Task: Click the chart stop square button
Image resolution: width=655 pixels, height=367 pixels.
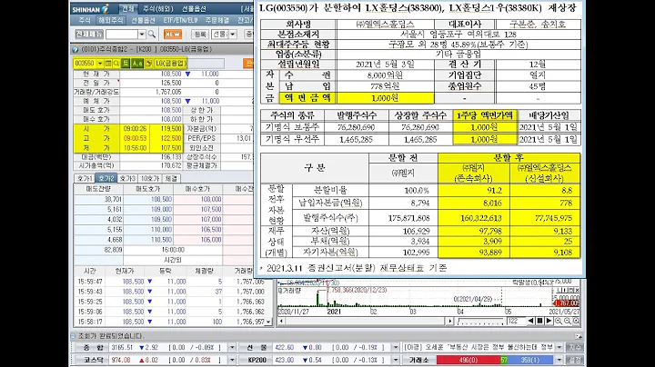Action: click(539, 322)
